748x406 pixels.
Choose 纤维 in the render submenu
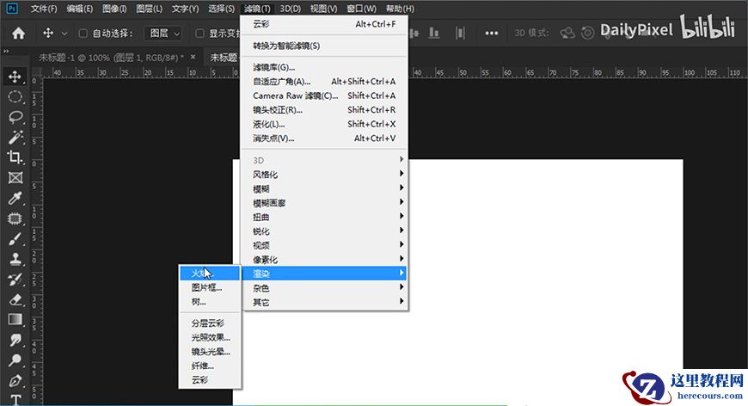pyautogui.click(x=210, y=366)
